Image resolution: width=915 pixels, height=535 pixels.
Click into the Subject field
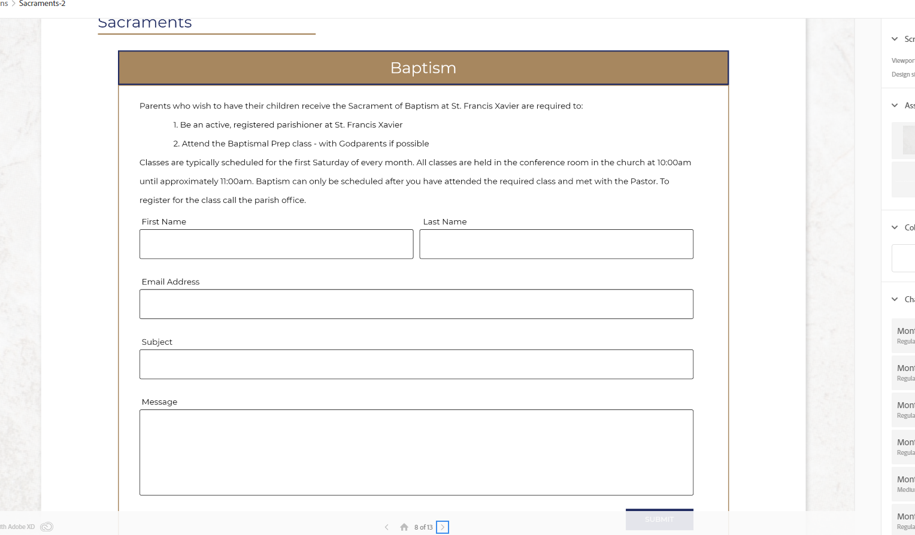pos(416,364)
